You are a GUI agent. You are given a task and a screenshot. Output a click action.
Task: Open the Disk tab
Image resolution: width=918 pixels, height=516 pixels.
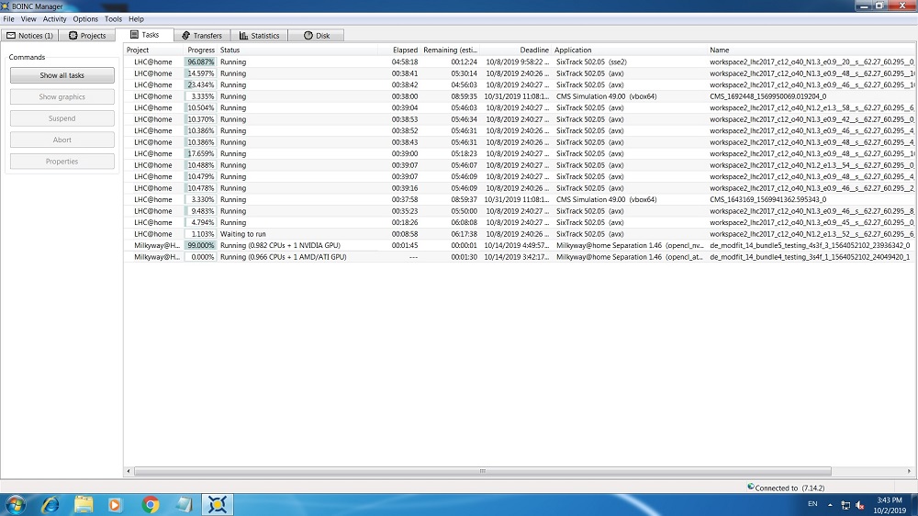pos(316,36)
